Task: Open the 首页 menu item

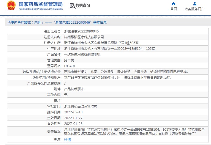Action: pos(173,9)
